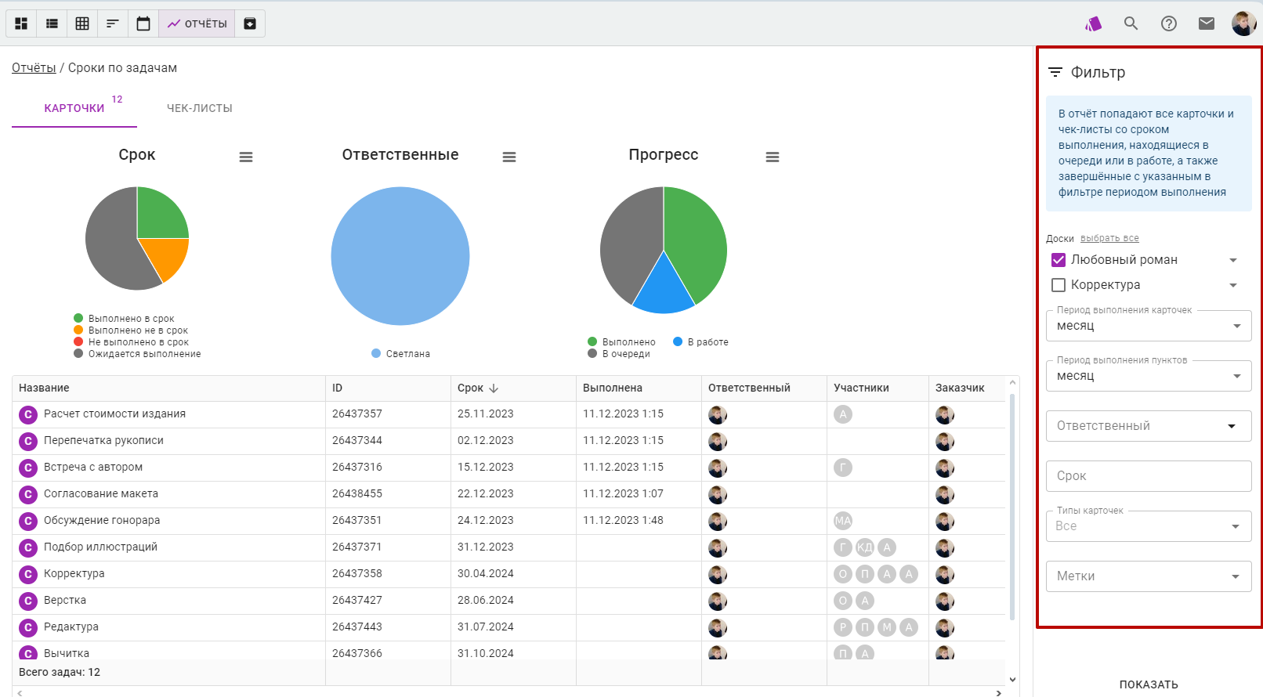The image size is (1263, 697).
Task: Open messages envelope icon
Action: point(1207,23)
